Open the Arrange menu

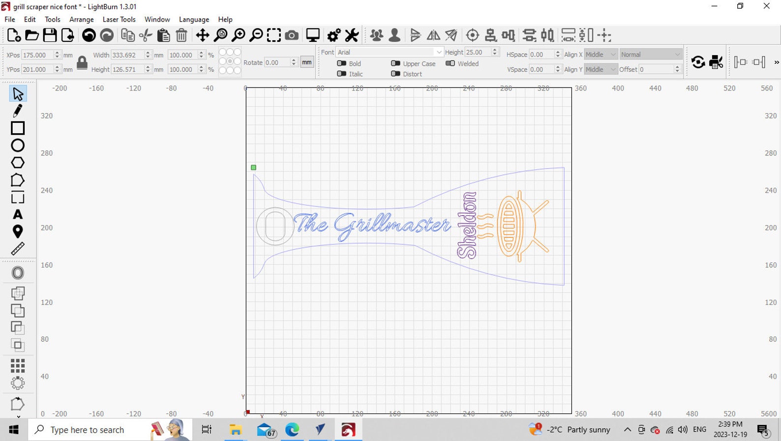(x=82, y=19)
